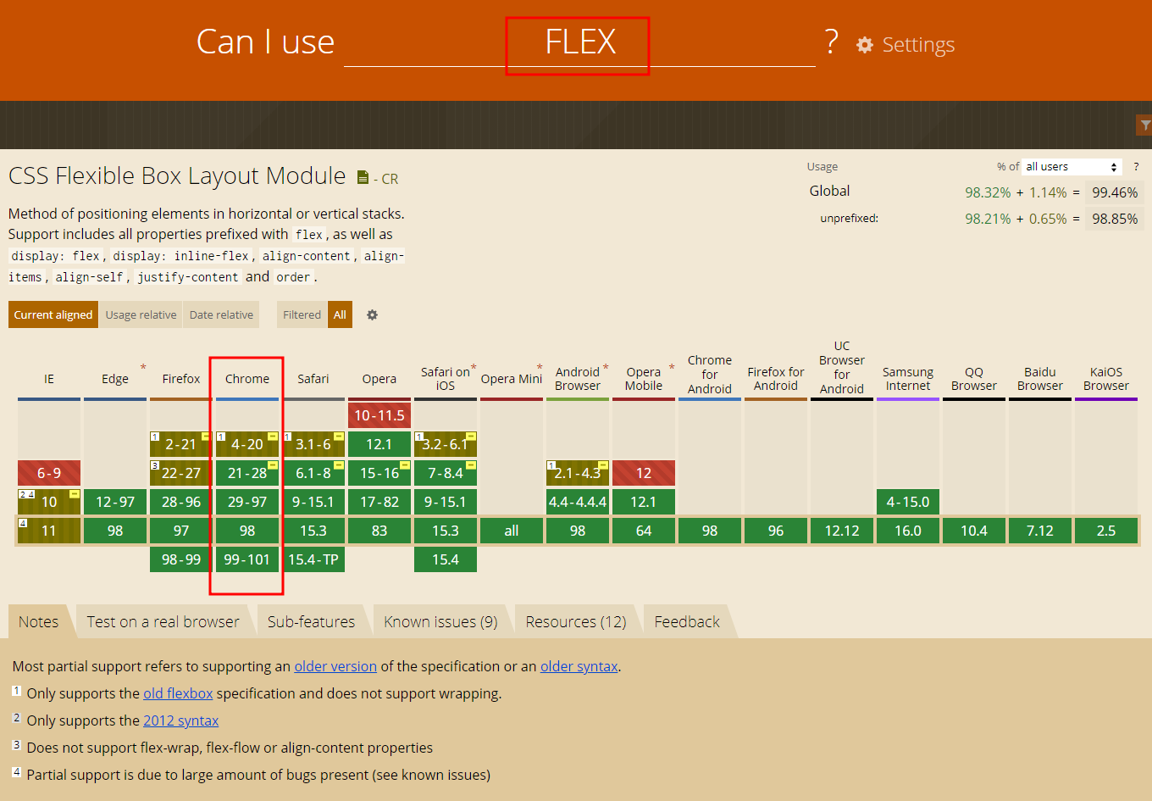Viewport: 1152px width, 801px height.
Task: Open the CR spec document icon
Action: (x=363, y=177)
